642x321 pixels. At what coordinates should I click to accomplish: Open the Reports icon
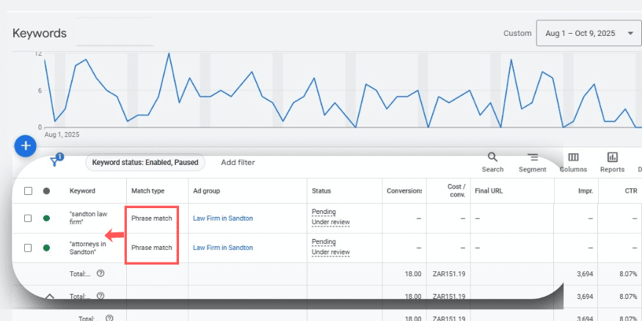(612, 158)
